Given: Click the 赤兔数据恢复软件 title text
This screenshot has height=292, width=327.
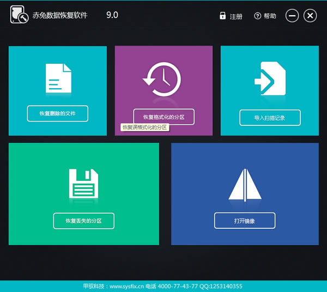Looking at the screenshot, I should pyautogui.click(x=60, y=16).
